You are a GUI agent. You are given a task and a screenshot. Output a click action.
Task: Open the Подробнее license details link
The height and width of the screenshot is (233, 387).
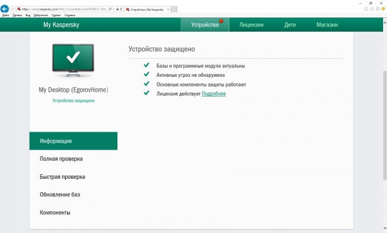pyautogui.click(x=213, y=94)
